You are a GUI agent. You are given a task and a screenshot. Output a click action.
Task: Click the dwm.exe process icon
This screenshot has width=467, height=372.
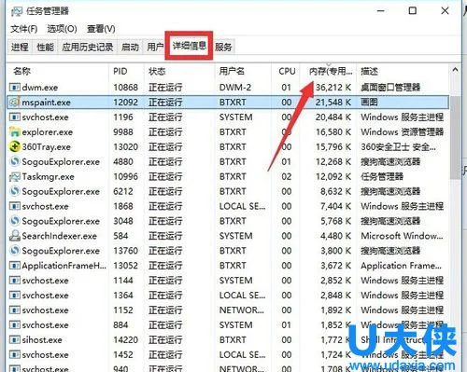tap(15, 88)
